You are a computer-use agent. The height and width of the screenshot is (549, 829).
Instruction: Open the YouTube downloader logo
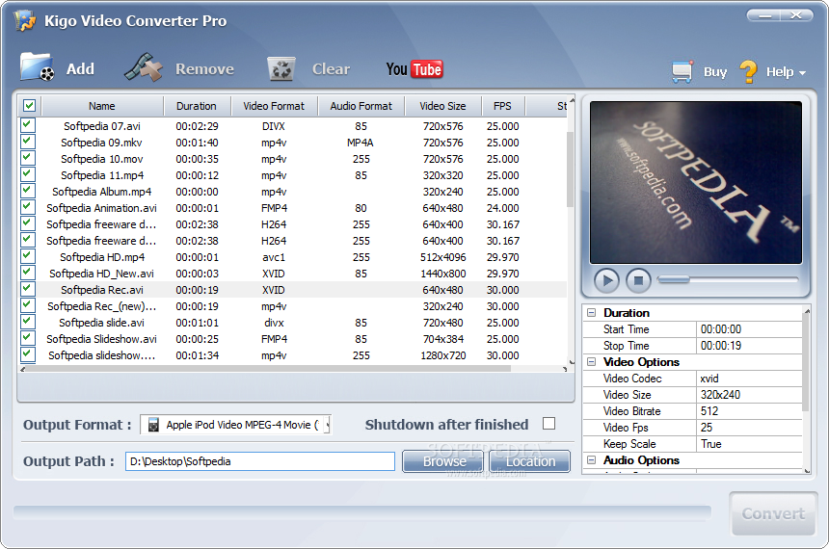pyautogui.click(x=414, y=69)
